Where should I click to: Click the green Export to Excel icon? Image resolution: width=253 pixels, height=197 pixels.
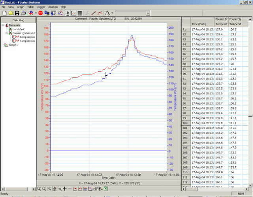coord(106,189)
